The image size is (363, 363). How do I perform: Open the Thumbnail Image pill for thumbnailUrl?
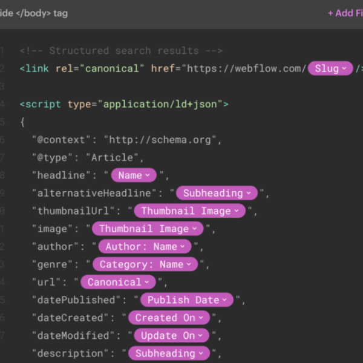pos(189,211)
